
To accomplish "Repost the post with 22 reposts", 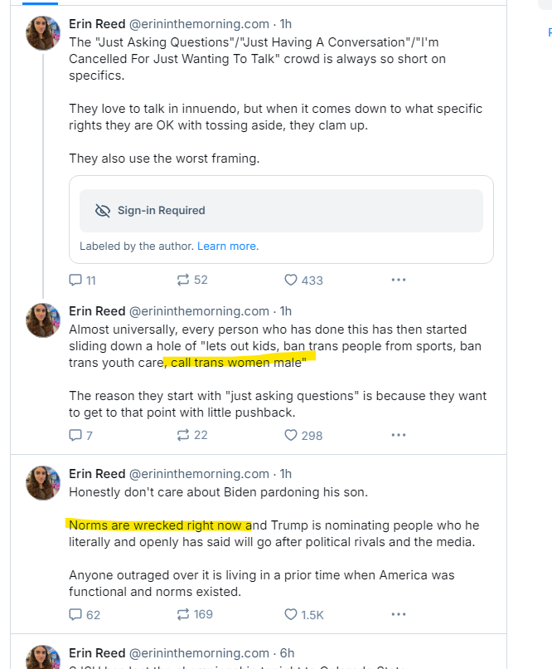I will pos(183,435).
